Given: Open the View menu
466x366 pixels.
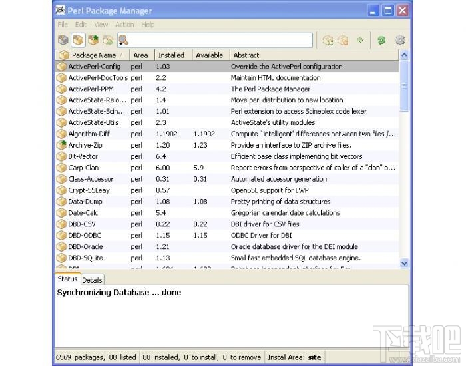Looking at the screenshot, I should pyautogui.click(x=101, y=25).
